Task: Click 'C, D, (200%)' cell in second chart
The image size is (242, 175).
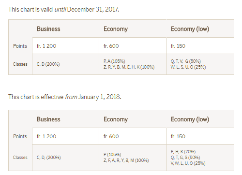Action: [x=65, y=158]
